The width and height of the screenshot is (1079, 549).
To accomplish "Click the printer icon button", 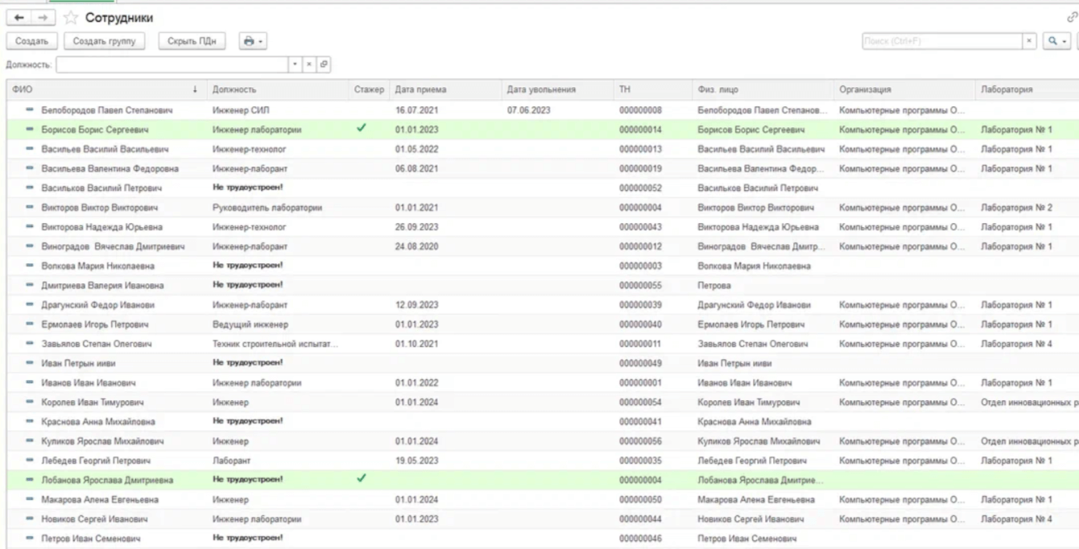I will (253, 41).
